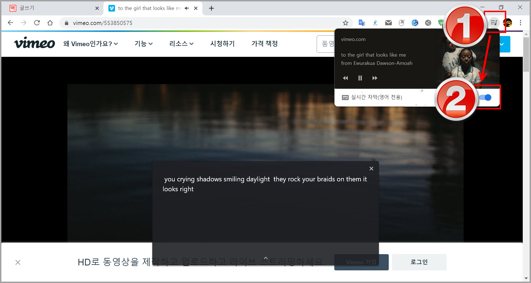Close the 글쓰기 tab
Image resolution: width=531 pixels, height=283 pixels.
click(97, 8)
